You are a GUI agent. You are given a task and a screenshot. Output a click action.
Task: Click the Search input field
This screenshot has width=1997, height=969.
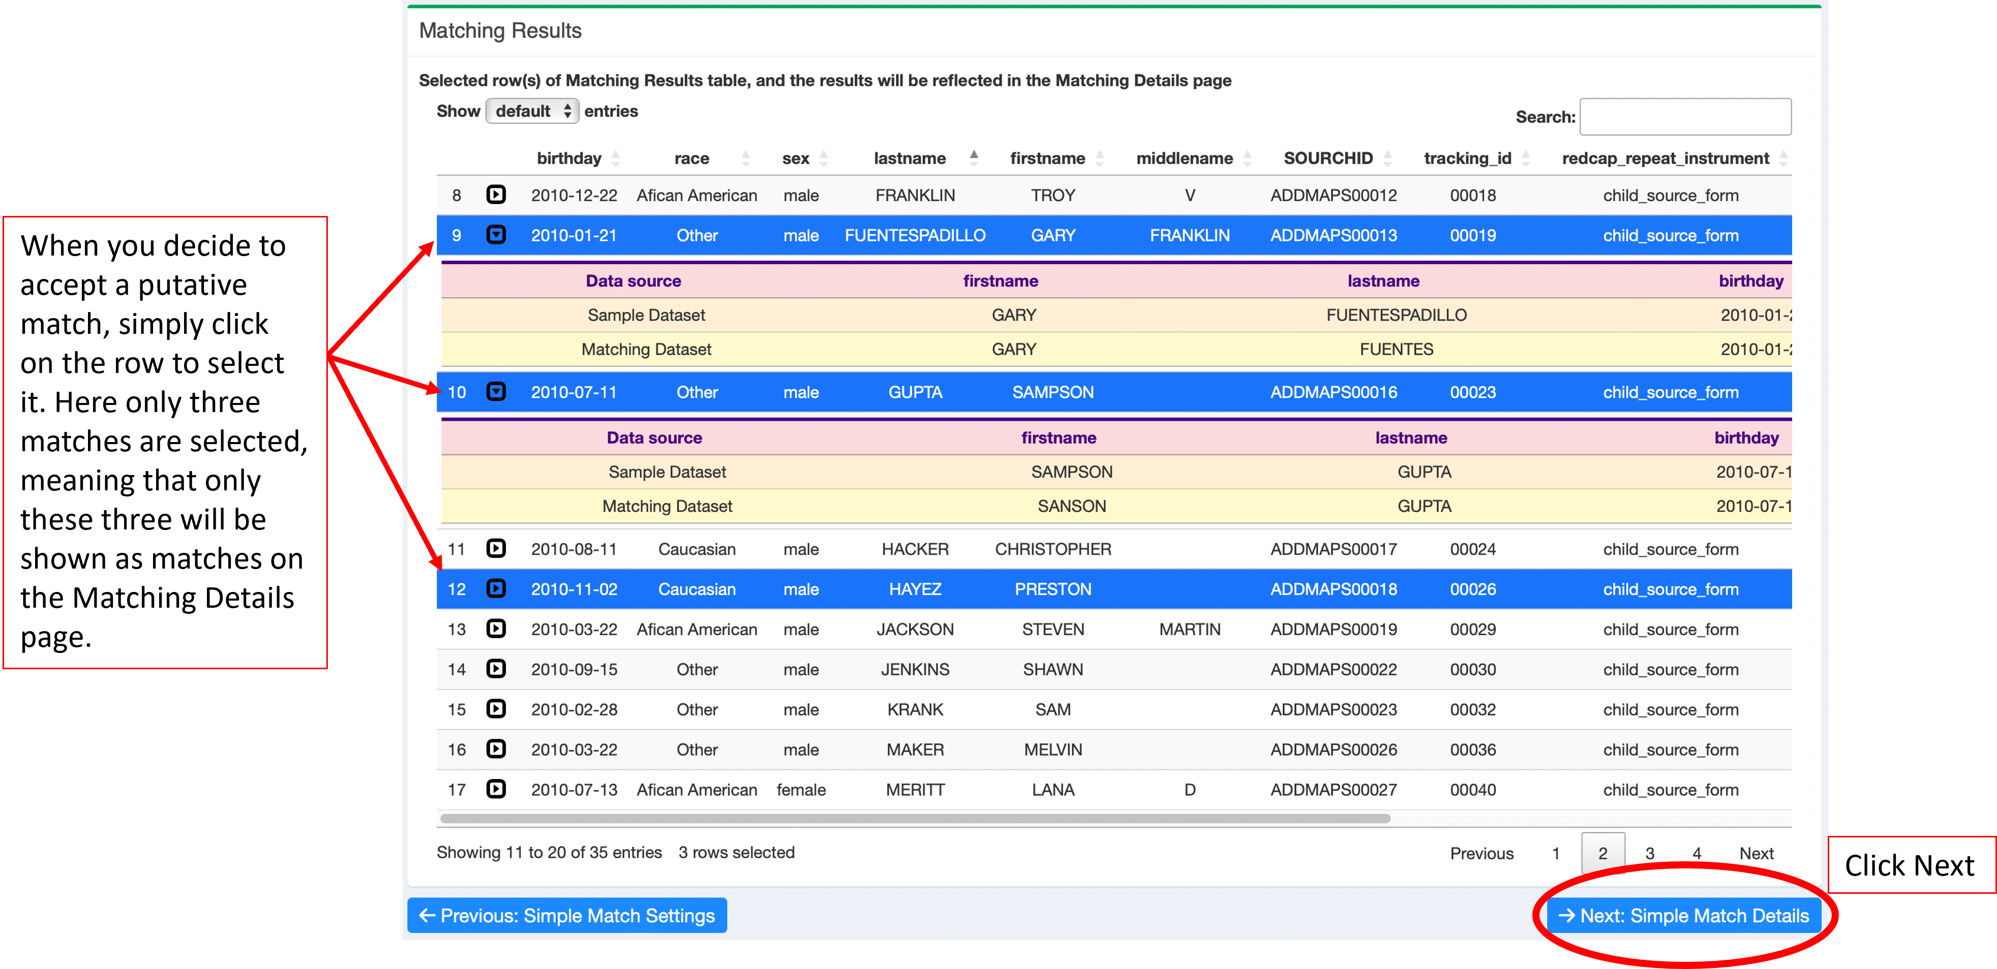pos(1684,117)
